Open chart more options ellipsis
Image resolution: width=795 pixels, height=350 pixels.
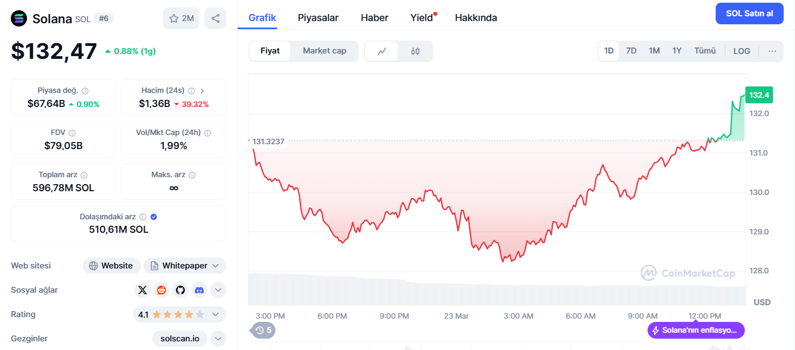point(772,51)
